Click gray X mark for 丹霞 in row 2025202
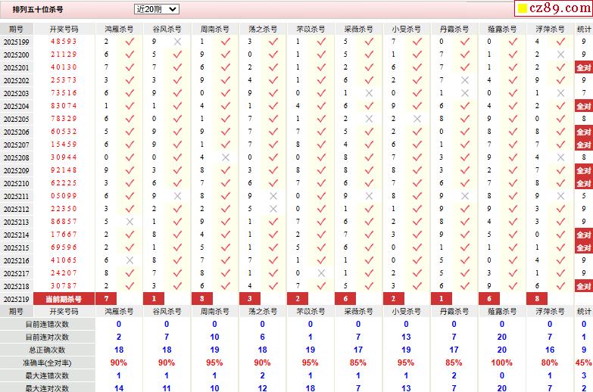The image size is (593, 392). click(x=465, y=80)
